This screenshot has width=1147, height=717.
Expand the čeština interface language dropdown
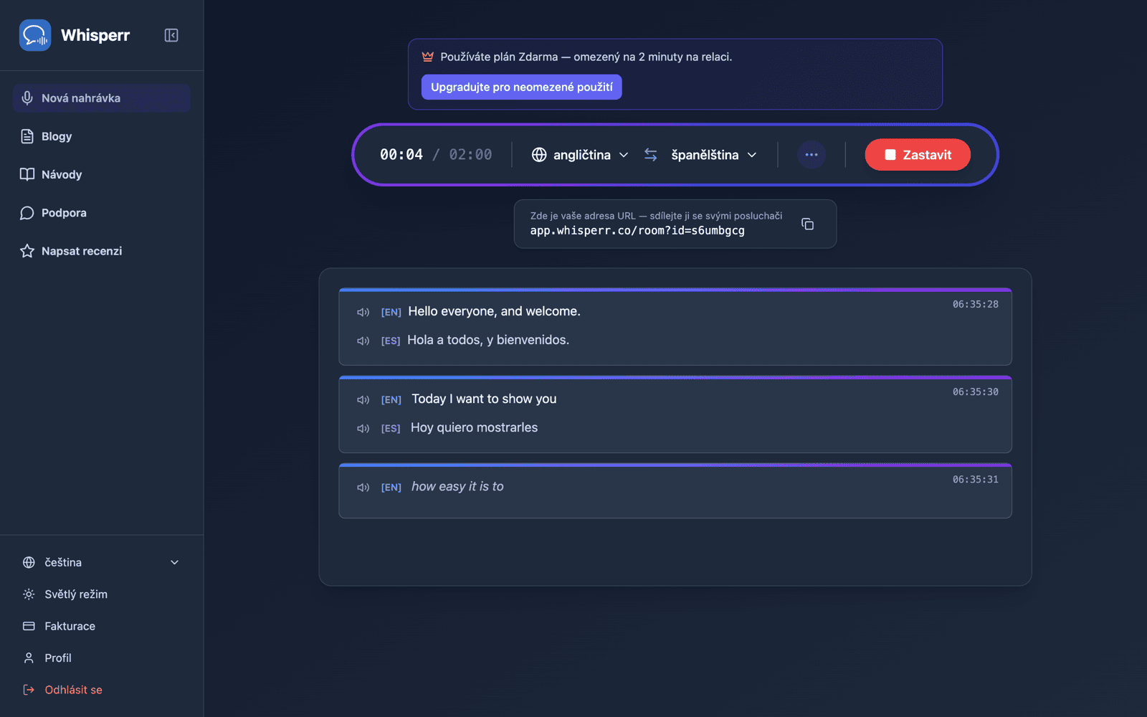101,562
